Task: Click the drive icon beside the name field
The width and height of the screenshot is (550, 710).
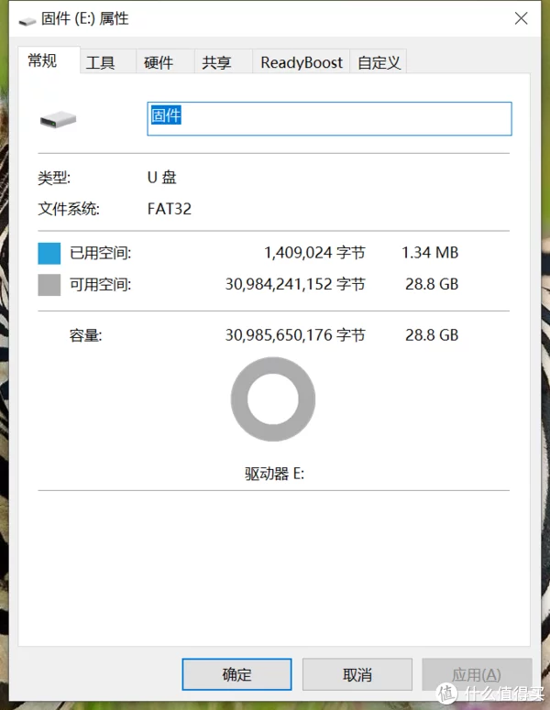Action: pos(58,120)
